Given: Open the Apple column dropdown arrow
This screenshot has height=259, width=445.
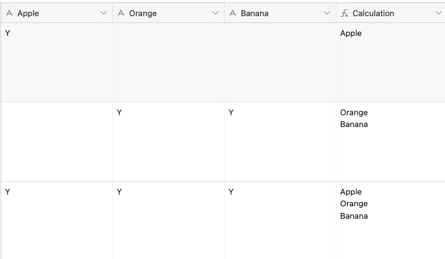Looking at the screenshot, I should (104, 13).
